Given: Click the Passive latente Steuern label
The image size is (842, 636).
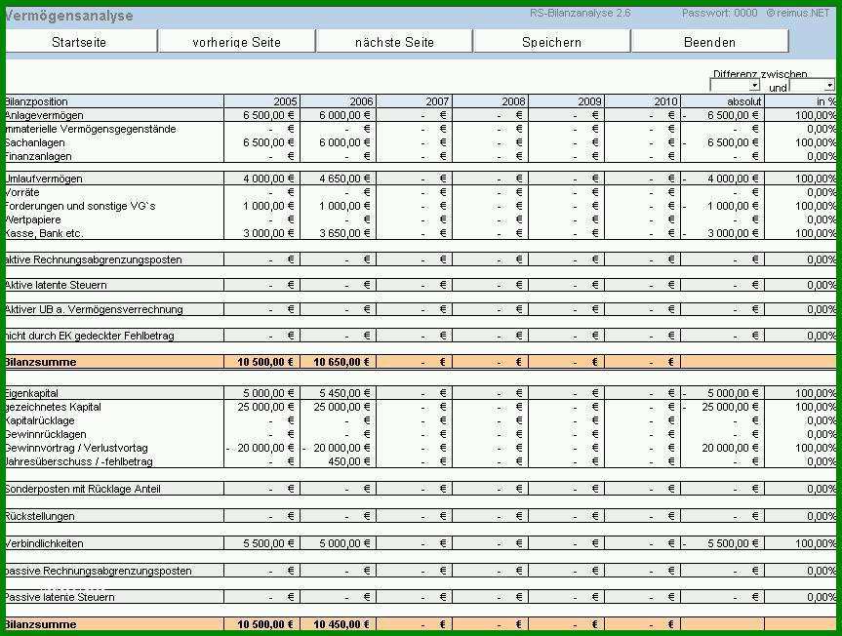Looking at the screenshot, I should [x=60, y=597].
